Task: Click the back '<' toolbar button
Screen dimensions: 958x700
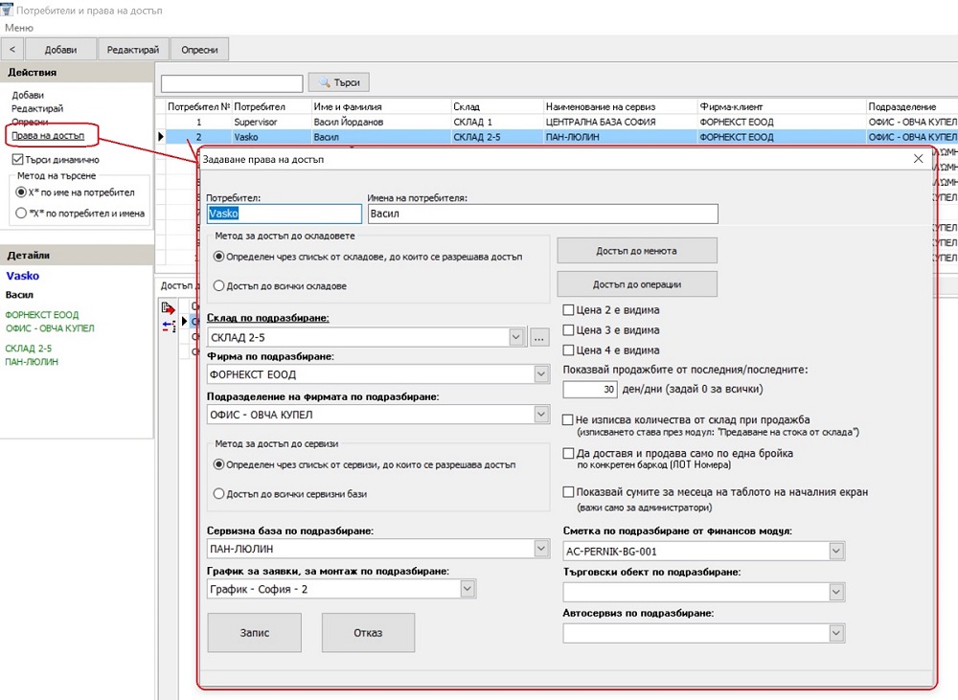Action: (x=12, y=50)
